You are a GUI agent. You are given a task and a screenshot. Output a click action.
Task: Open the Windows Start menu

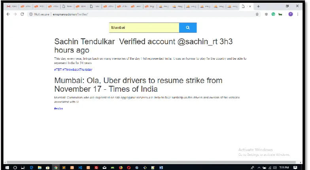coord(7,168)
